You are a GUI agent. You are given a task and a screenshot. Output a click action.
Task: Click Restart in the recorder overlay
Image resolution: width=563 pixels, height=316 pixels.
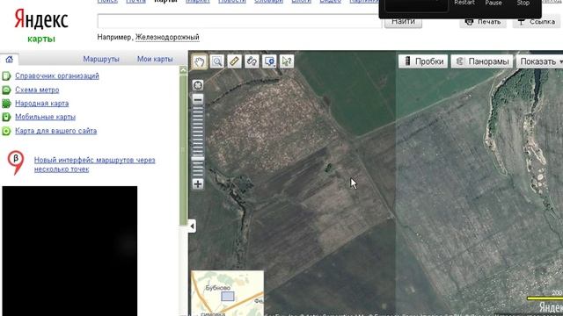point(464,3)
